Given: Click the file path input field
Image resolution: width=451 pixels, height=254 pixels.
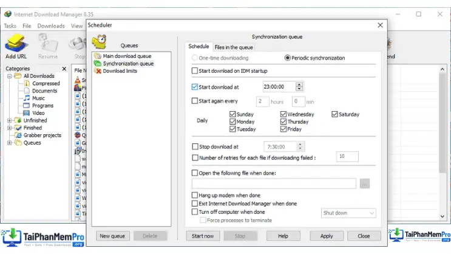Looking at the screenshot, I should coord(274,184).
